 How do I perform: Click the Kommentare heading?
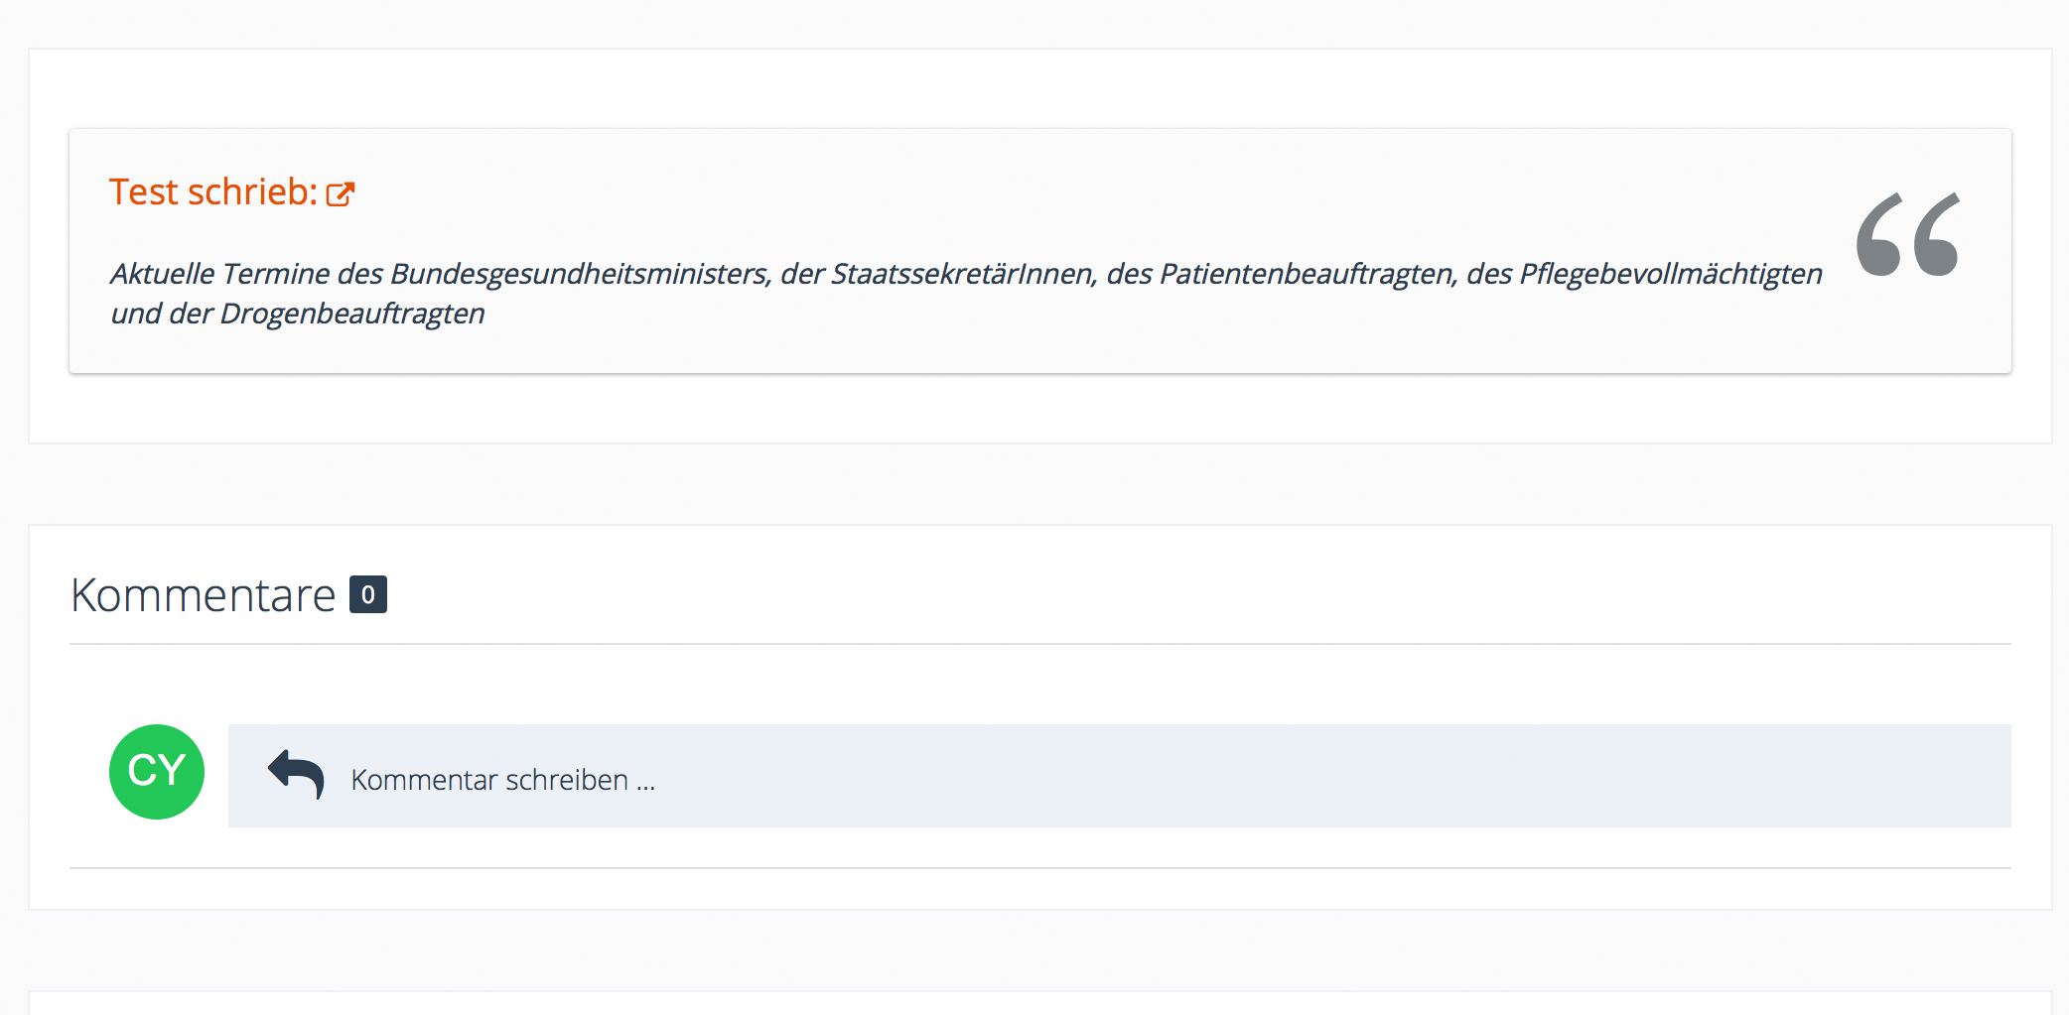(204, 595)
